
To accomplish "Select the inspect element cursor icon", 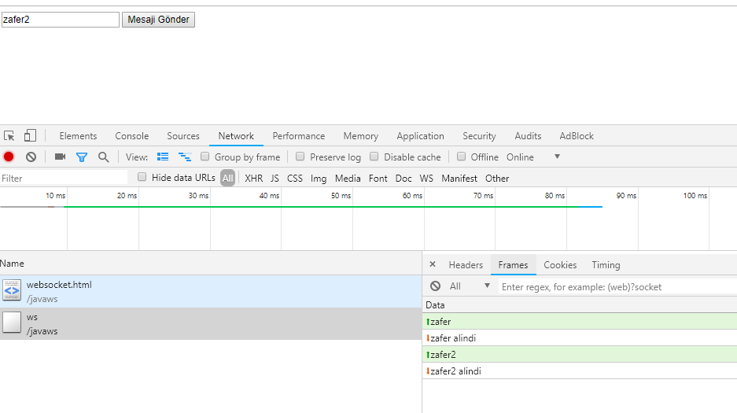I will (x=9, y=136).
